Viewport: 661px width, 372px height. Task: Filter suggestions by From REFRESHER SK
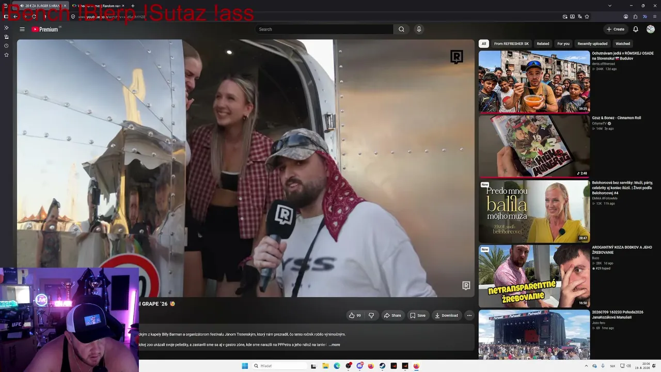point(511,44)
